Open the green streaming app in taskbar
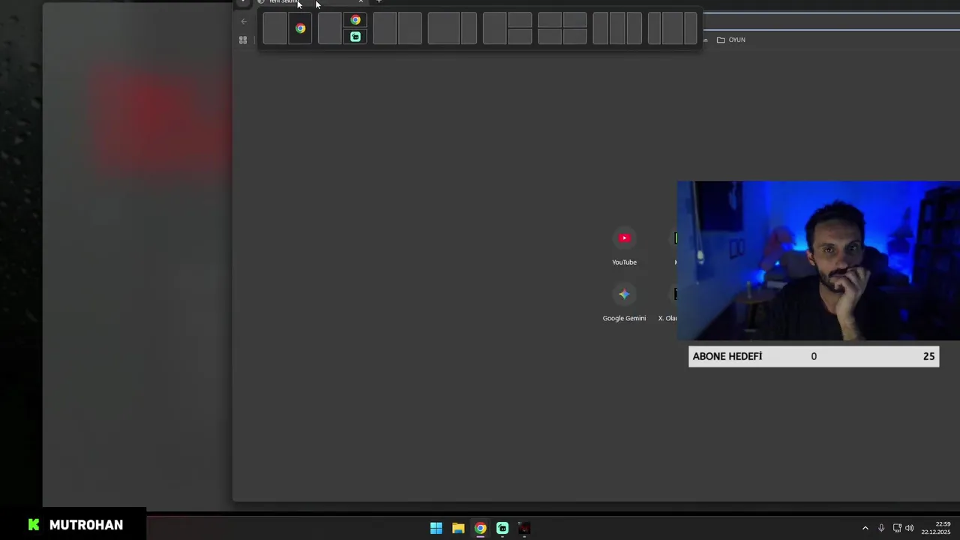The width and height of the screenshot is (960, 540). click(502, 528)
